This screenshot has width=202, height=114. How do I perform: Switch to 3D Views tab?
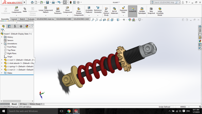[x=23, y=104]
